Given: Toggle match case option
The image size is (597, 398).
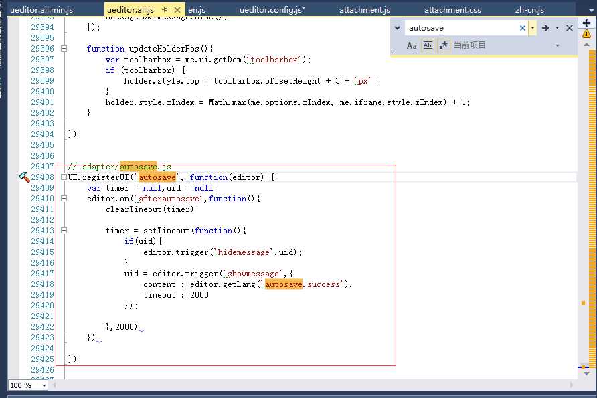Looking at the screenshot, I should 412,45.
